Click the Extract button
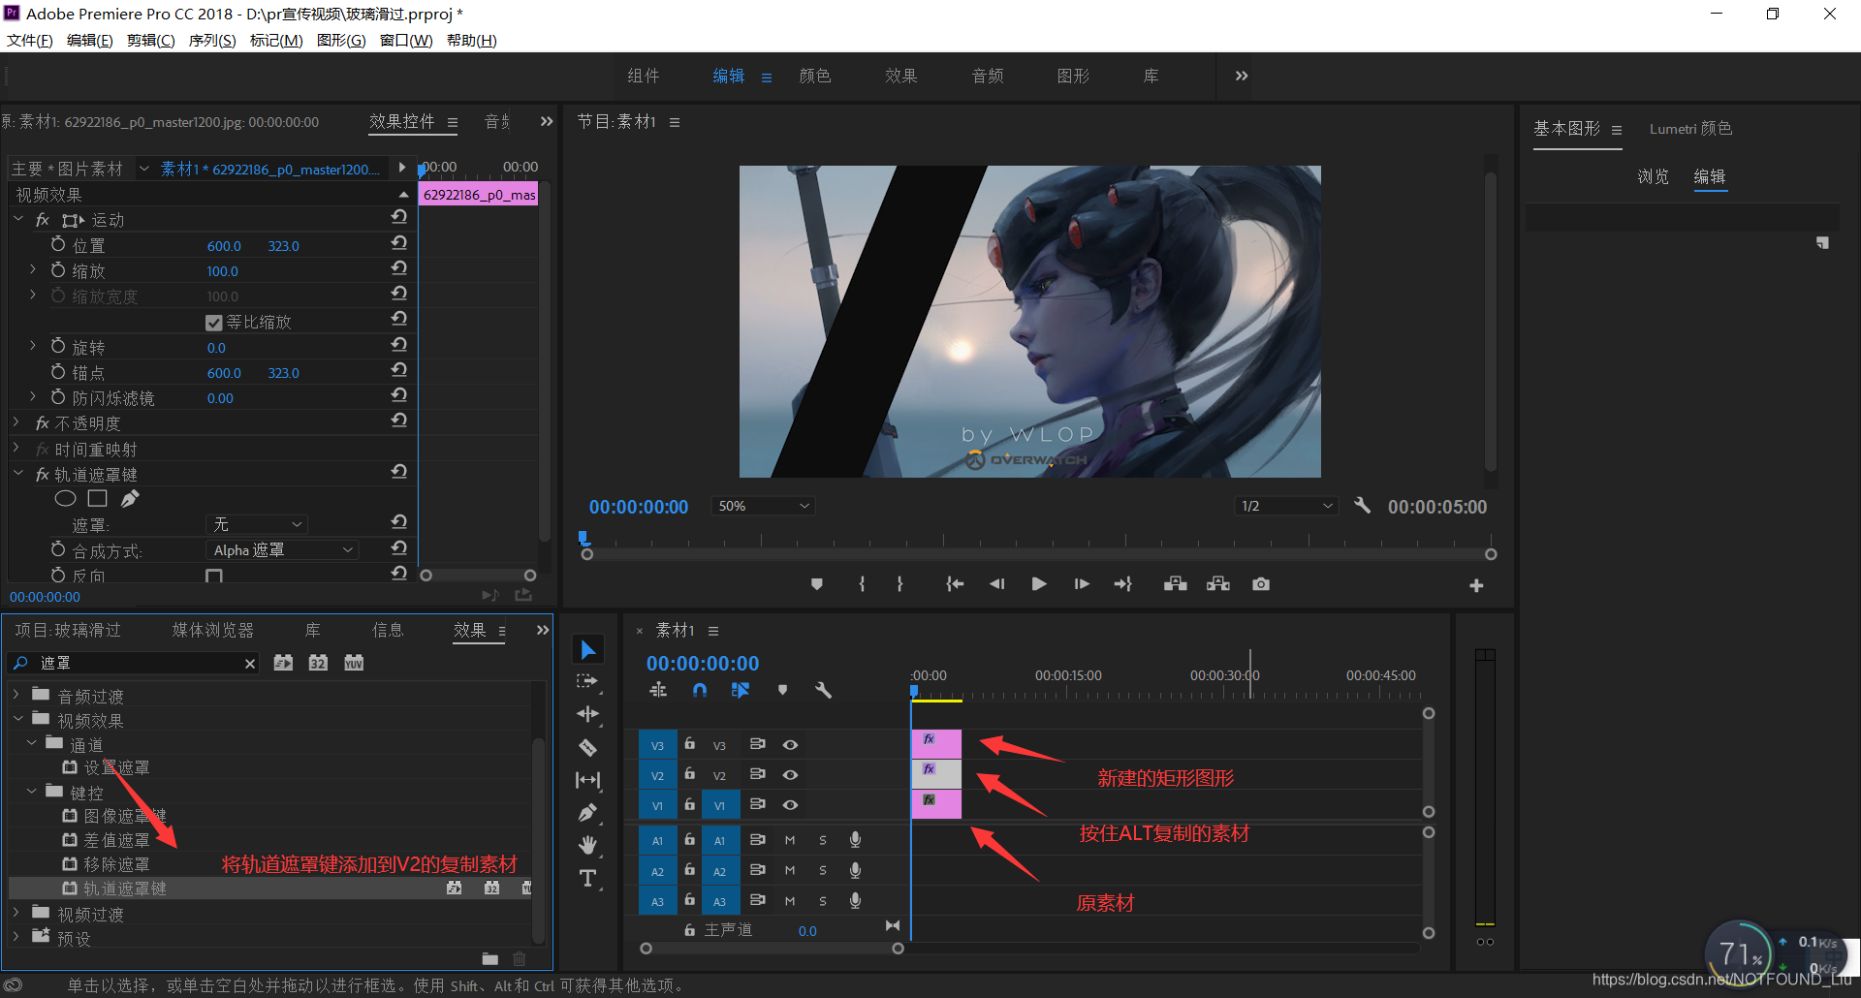This screenshot has width=1861, height=998. pyautogui.click(x=1218, y=584)
